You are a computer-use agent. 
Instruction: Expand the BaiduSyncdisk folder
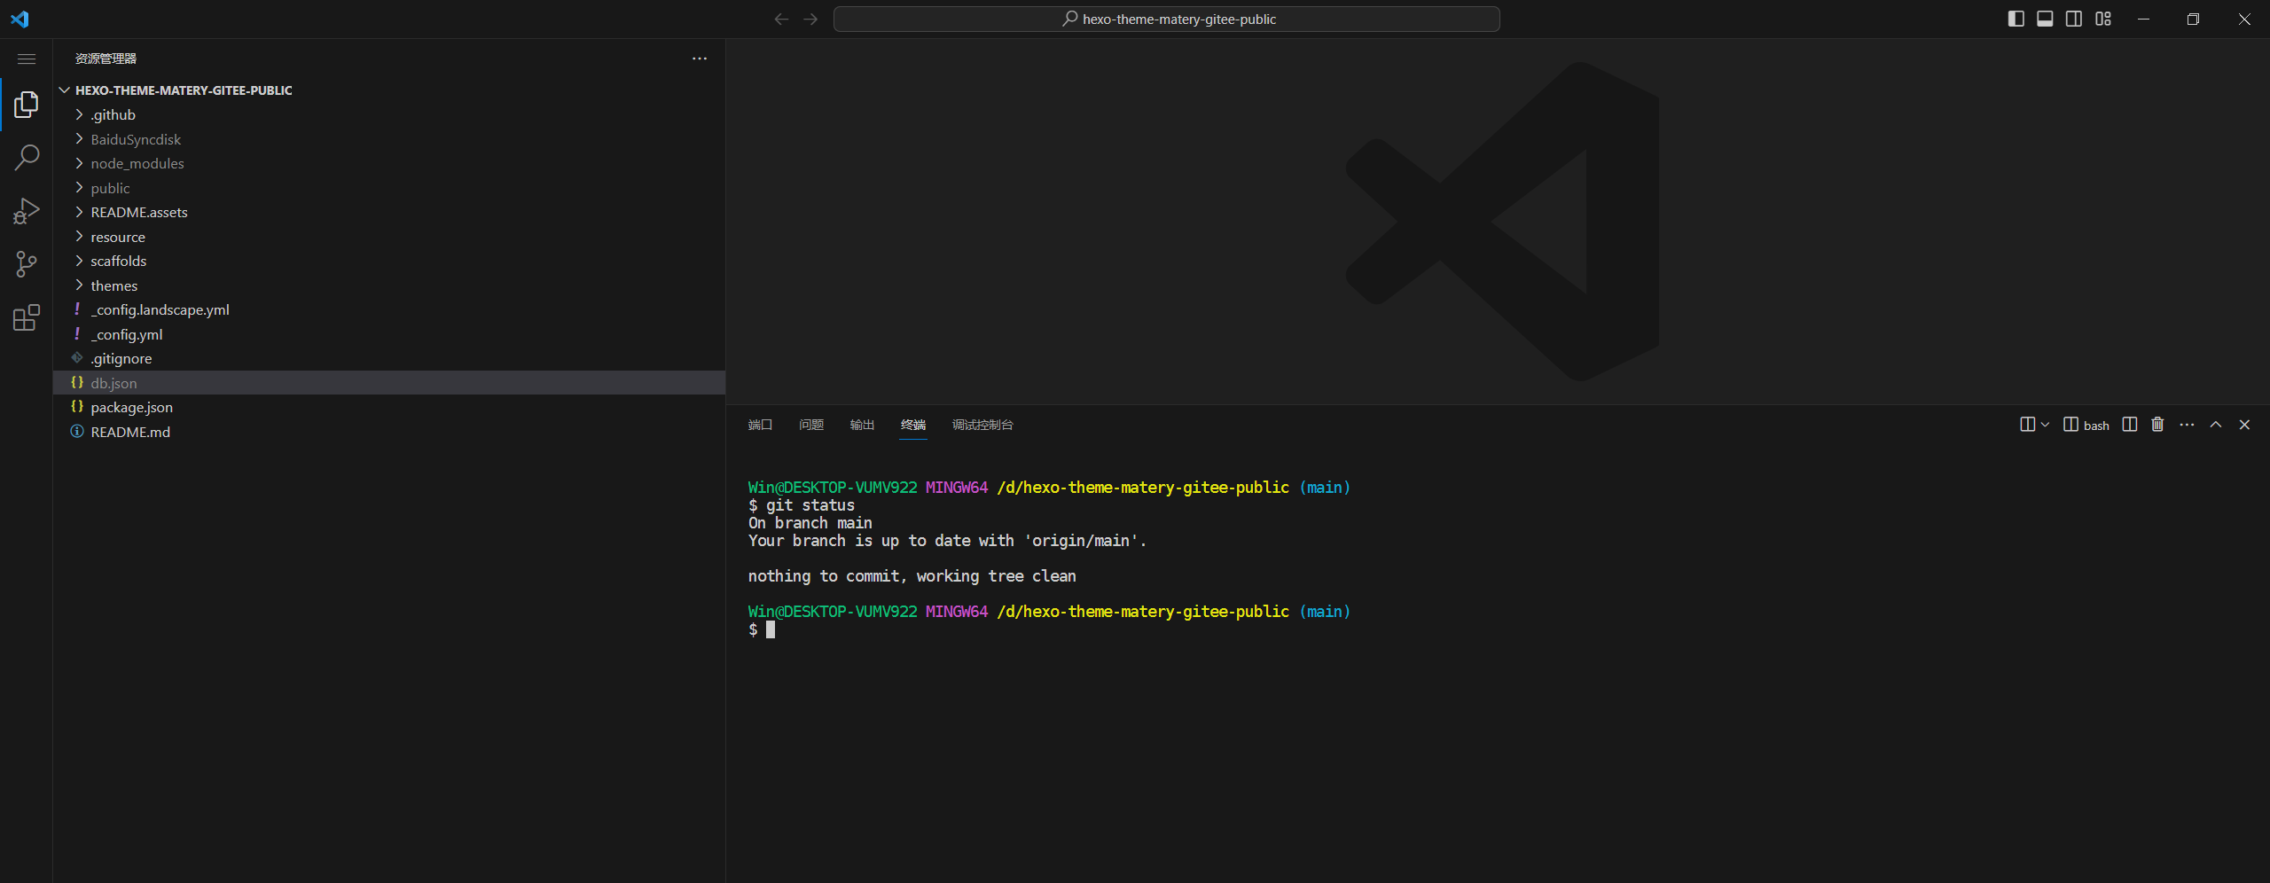389,139
